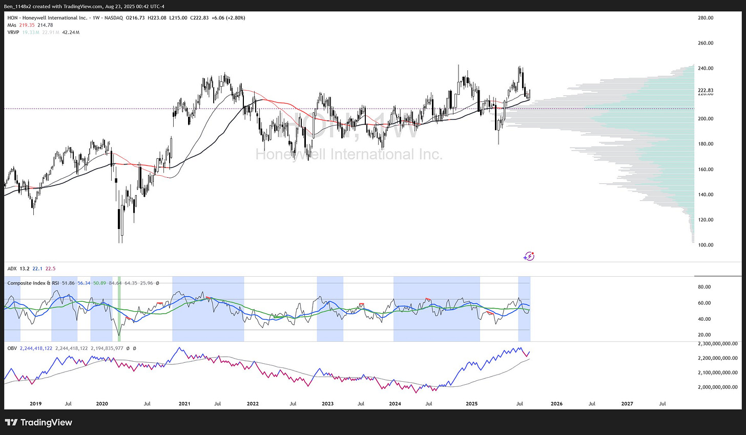Click the TradingView logo

pyautogui.click(x=39, y=423)
